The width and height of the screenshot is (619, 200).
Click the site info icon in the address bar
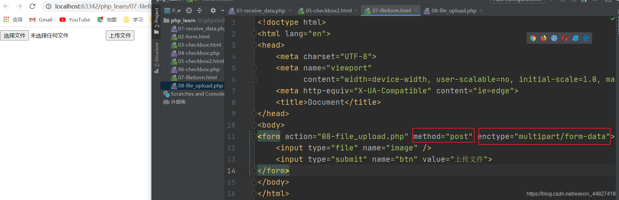[48, 6]
